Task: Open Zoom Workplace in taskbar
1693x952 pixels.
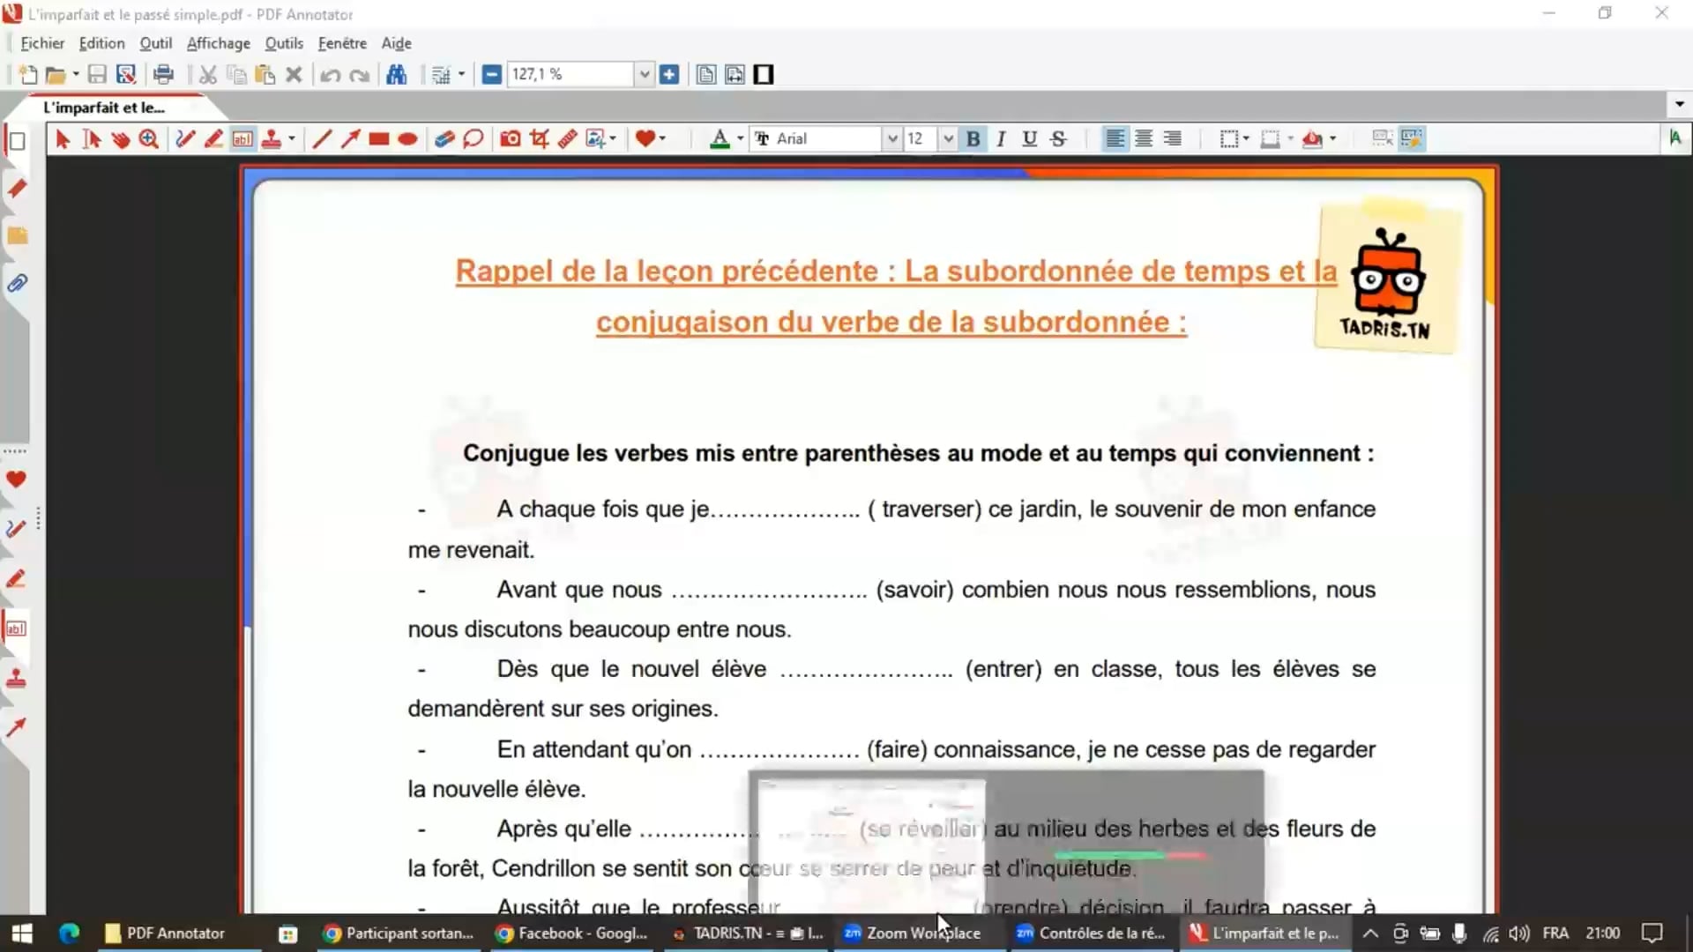Action: [913, 933]
